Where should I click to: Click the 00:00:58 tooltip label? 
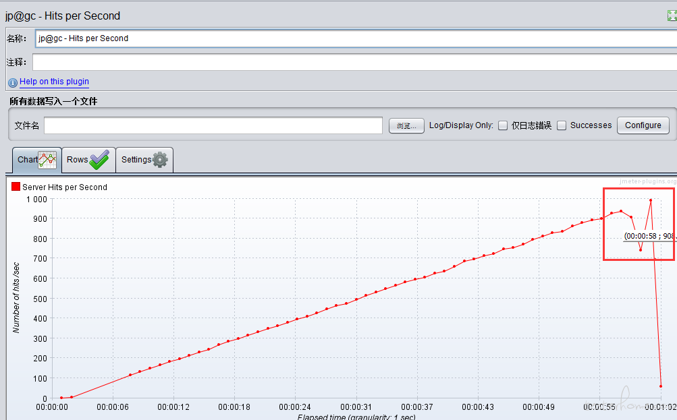(x=649, y=237)
